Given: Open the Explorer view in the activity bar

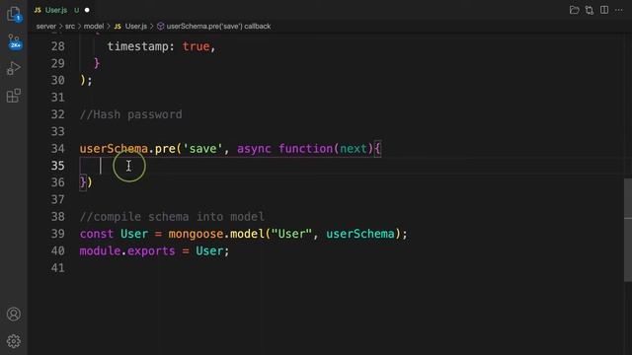Looking at the screenshot, I should [14, 14].
